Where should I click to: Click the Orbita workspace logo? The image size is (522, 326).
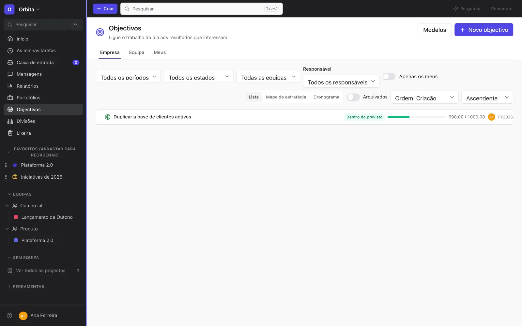(x=9, y=9)
